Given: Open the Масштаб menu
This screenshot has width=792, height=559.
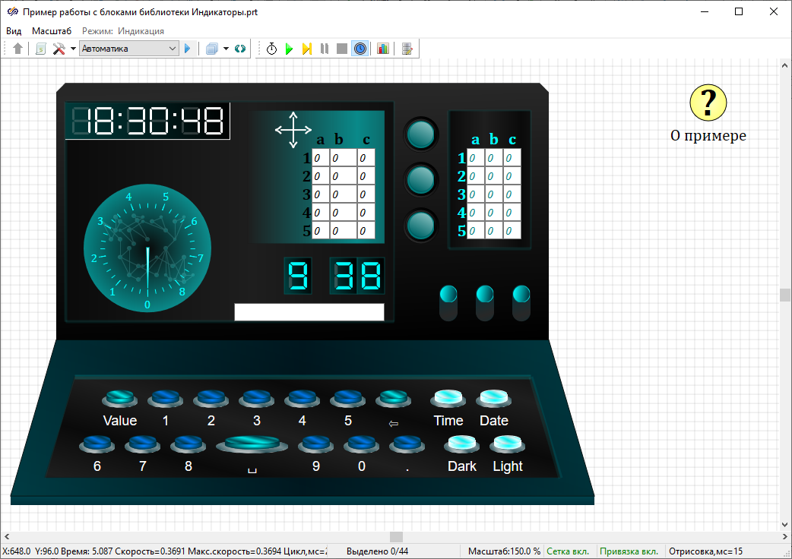Looking at the screenshot, I should (x=52, y=31).
